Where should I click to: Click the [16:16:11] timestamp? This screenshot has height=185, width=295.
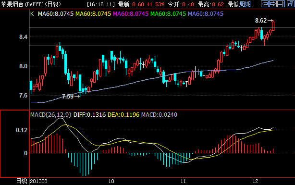[101, 4]
